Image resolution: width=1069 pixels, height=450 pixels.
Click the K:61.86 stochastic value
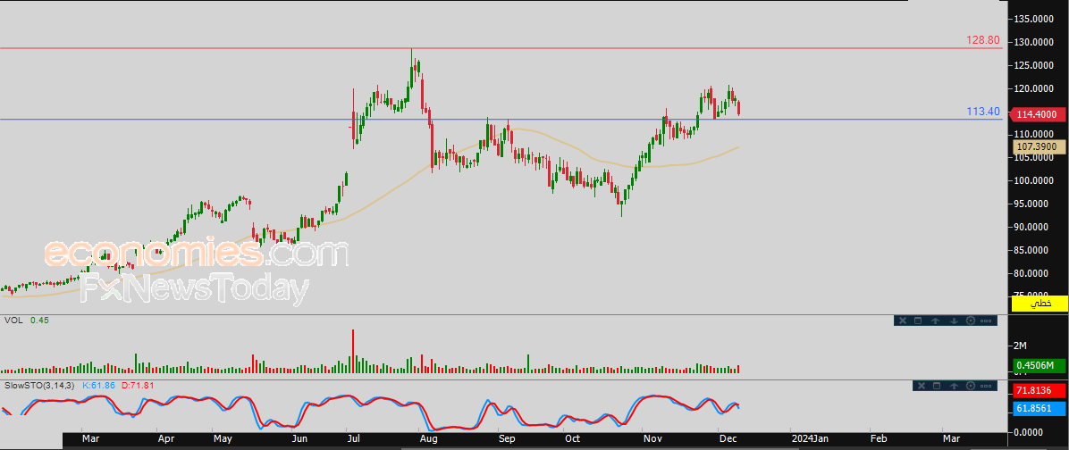[99, 386]
